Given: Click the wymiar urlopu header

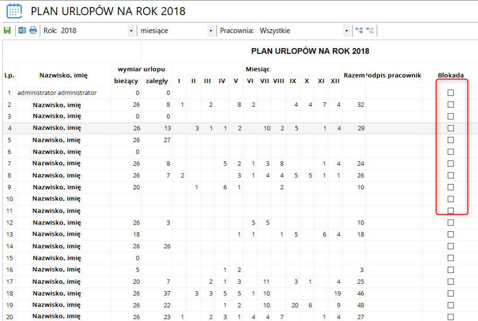Looking at the screenshot, I should pyautogui.click(x=141, y=69).
